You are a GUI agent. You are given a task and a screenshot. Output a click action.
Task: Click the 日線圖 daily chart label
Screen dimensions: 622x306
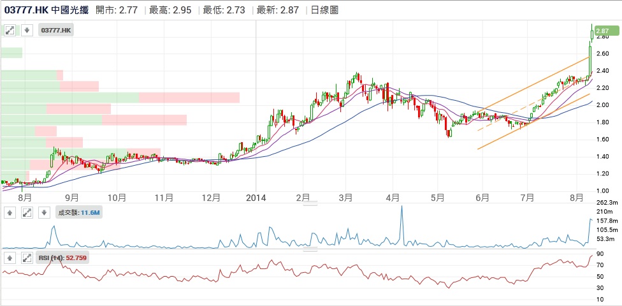click(x=326, y=10)
